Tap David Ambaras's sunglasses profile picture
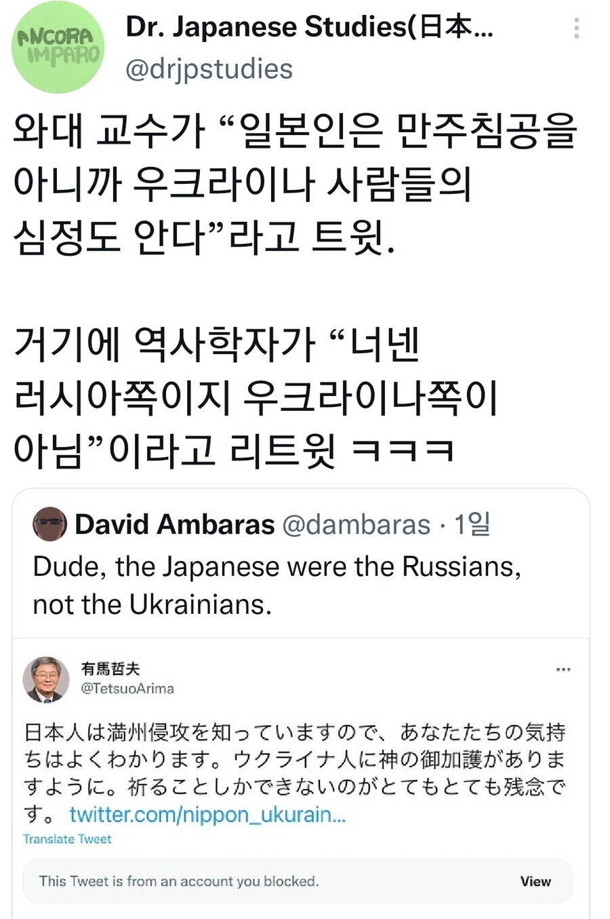This screenshot has width=610, height=919. [x=49, y=524]
